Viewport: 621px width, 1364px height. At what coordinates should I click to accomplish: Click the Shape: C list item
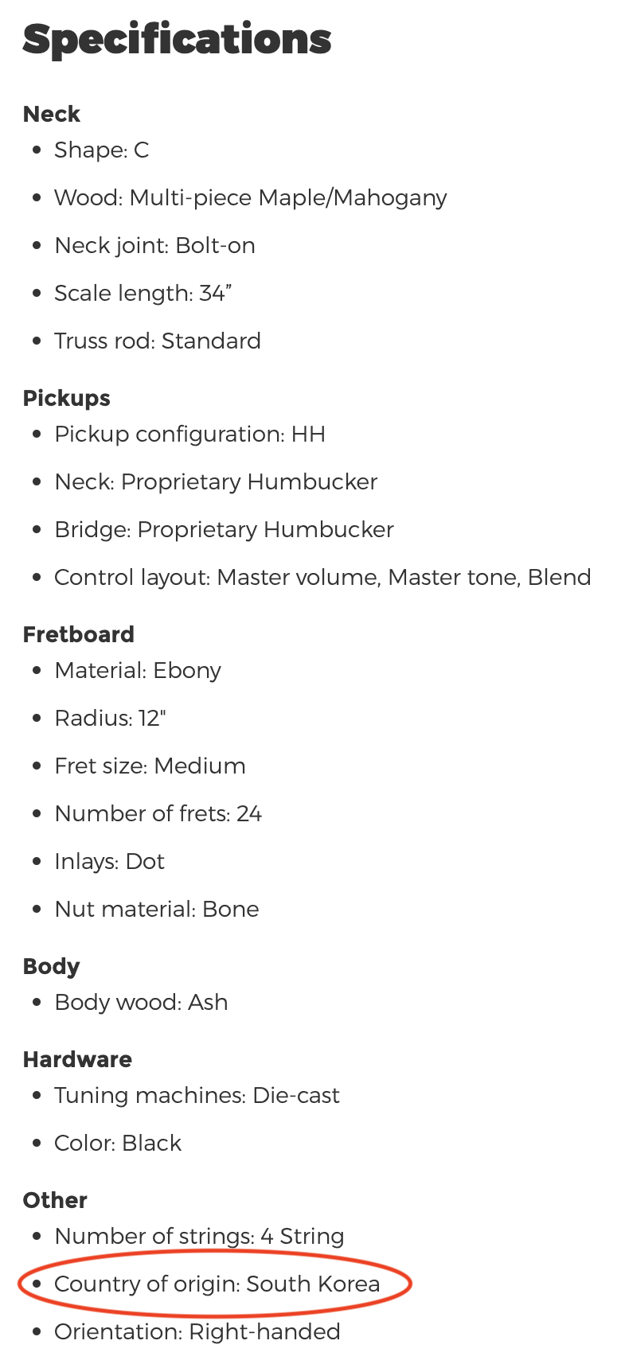point(102,150)
